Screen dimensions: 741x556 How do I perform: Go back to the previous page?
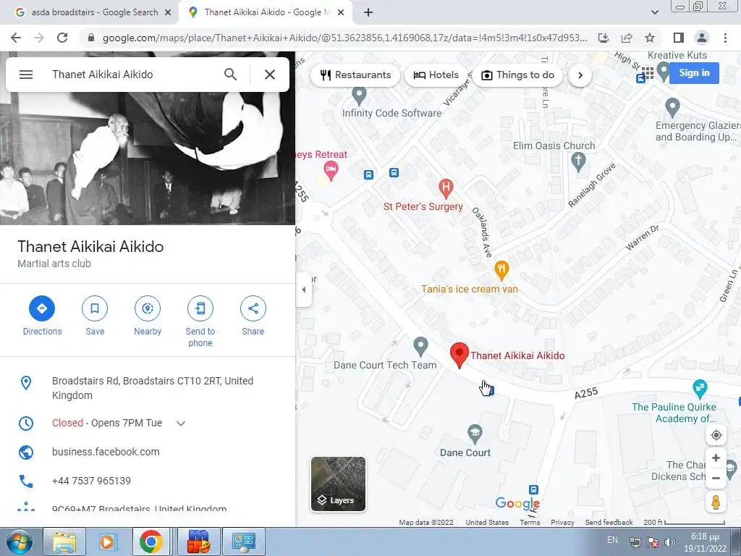tap(16, 38)
